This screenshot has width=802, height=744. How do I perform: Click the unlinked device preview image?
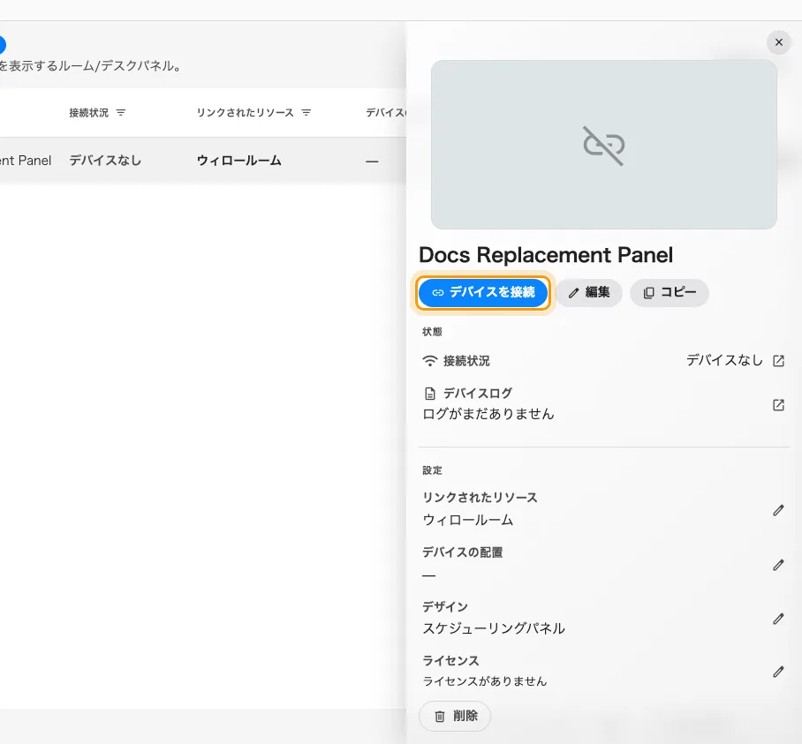click(x=603, y=145)
